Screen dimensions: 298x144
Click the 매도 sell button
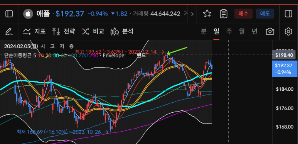[265, 14]
